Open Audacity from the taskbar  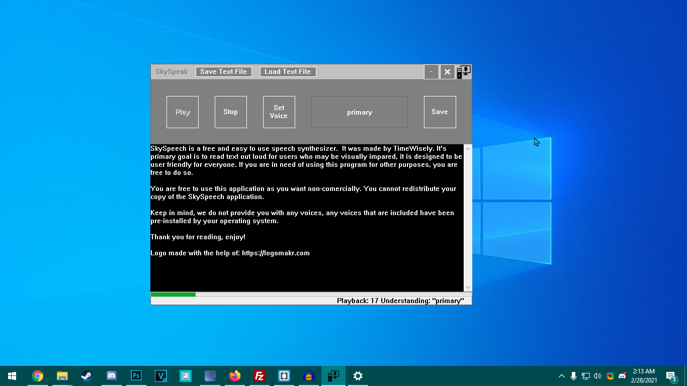[x=308, y=376]
